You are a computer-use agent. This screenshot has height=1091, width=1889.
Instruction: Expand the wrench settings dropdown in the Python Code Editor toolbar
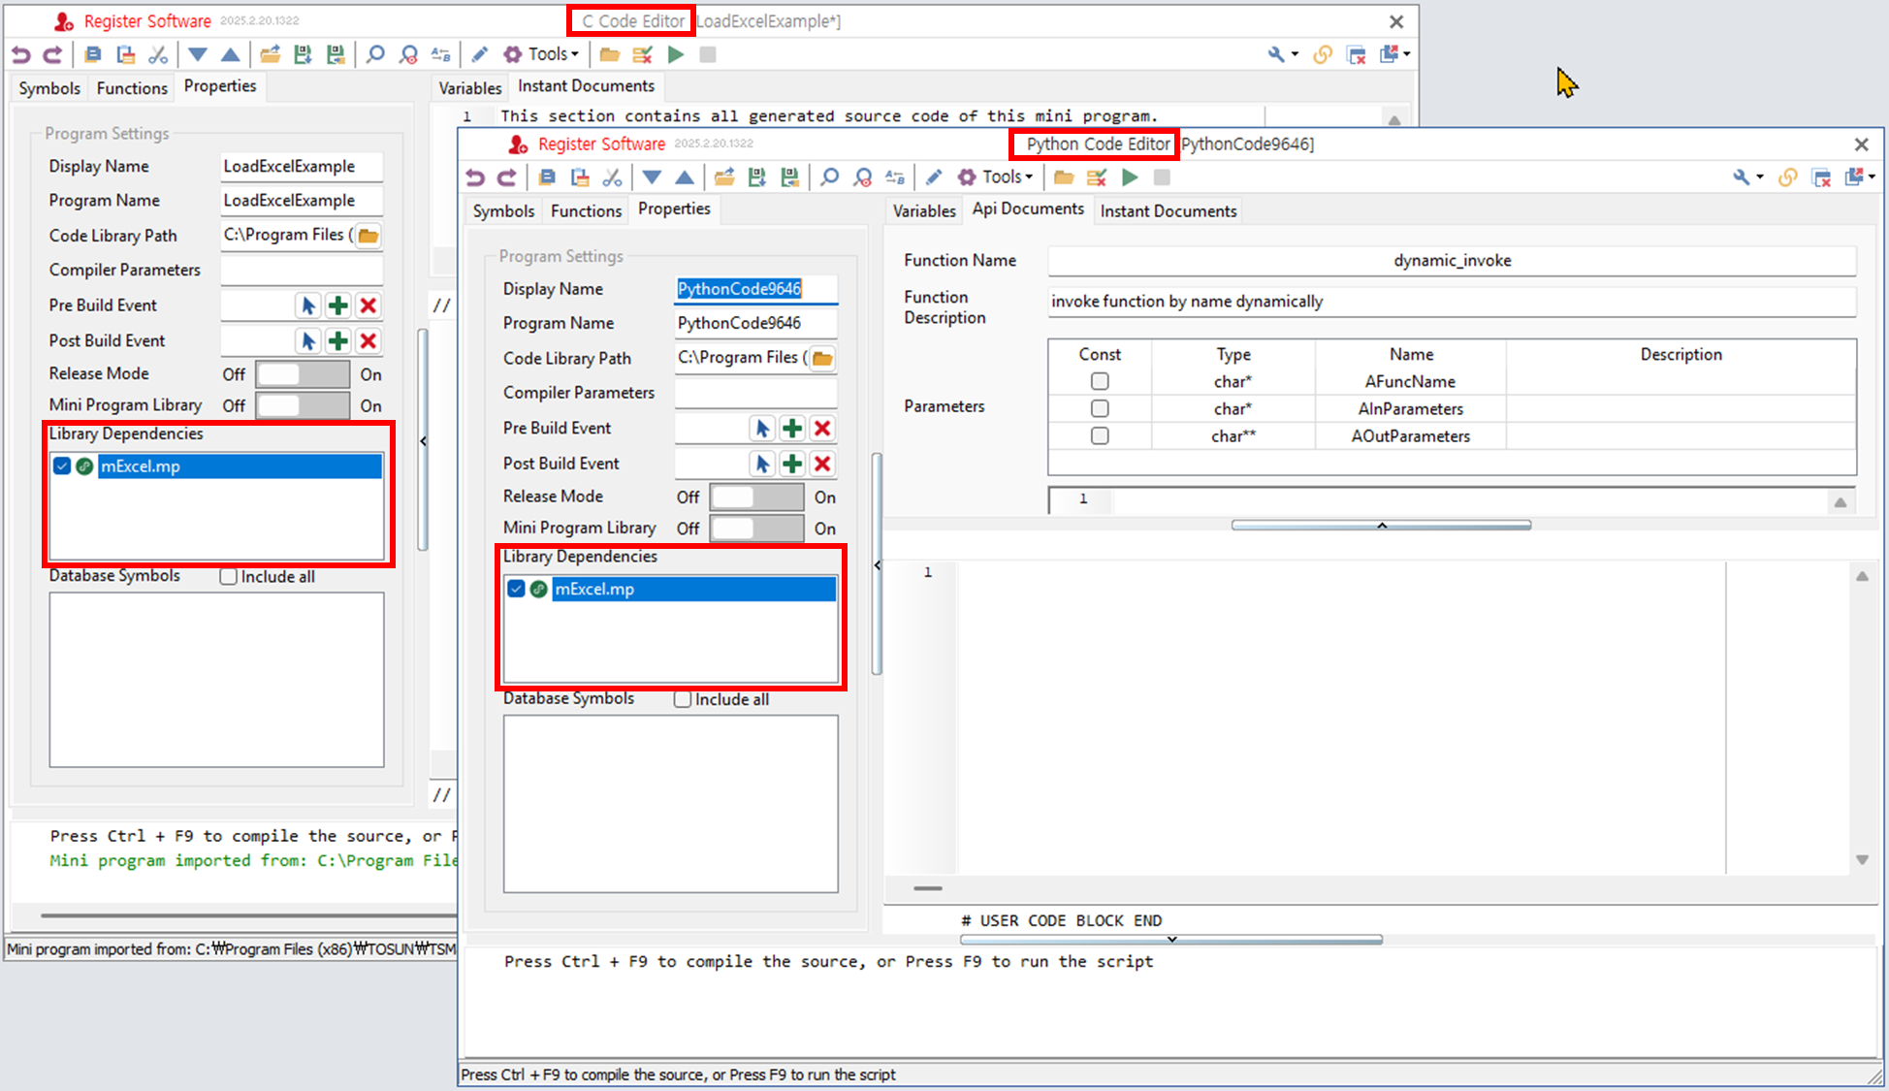[1760, 177]
